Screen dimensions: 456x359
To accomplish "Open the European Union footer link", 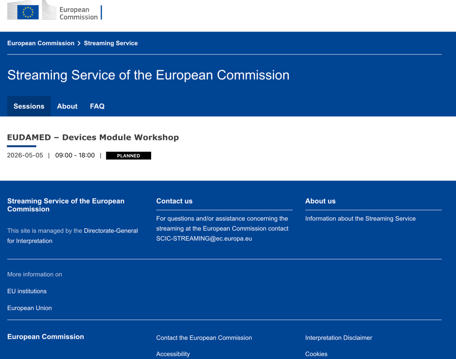I will tap(30, 308).
